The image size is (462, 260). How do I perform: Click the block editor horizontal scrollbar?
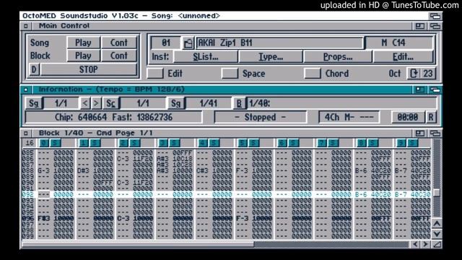click(x=215, y=244)
